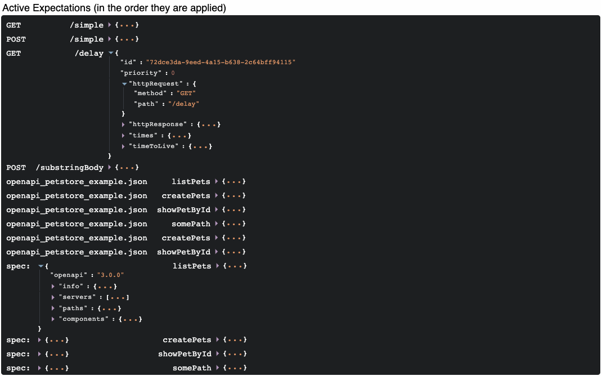Expand the "info" node in spec
Image resolution: width=602 pixels, height=376 pixels.
[x=53, y=287]
